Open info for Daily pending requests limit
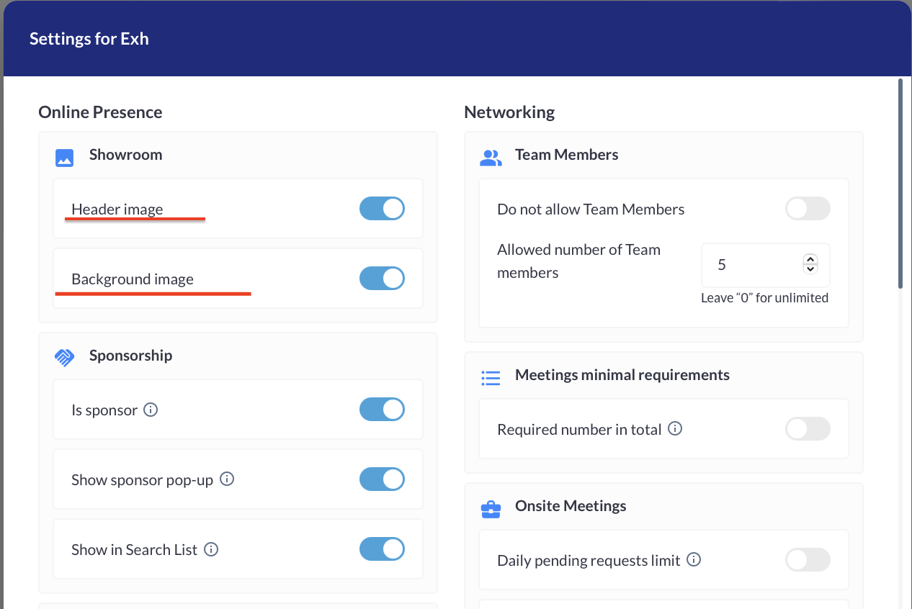This screenshot has width=912, height=609. [694, 559]
